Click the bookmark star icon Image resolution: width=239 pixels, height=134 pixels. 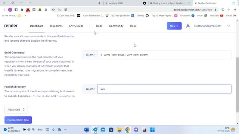click(53, 10)
